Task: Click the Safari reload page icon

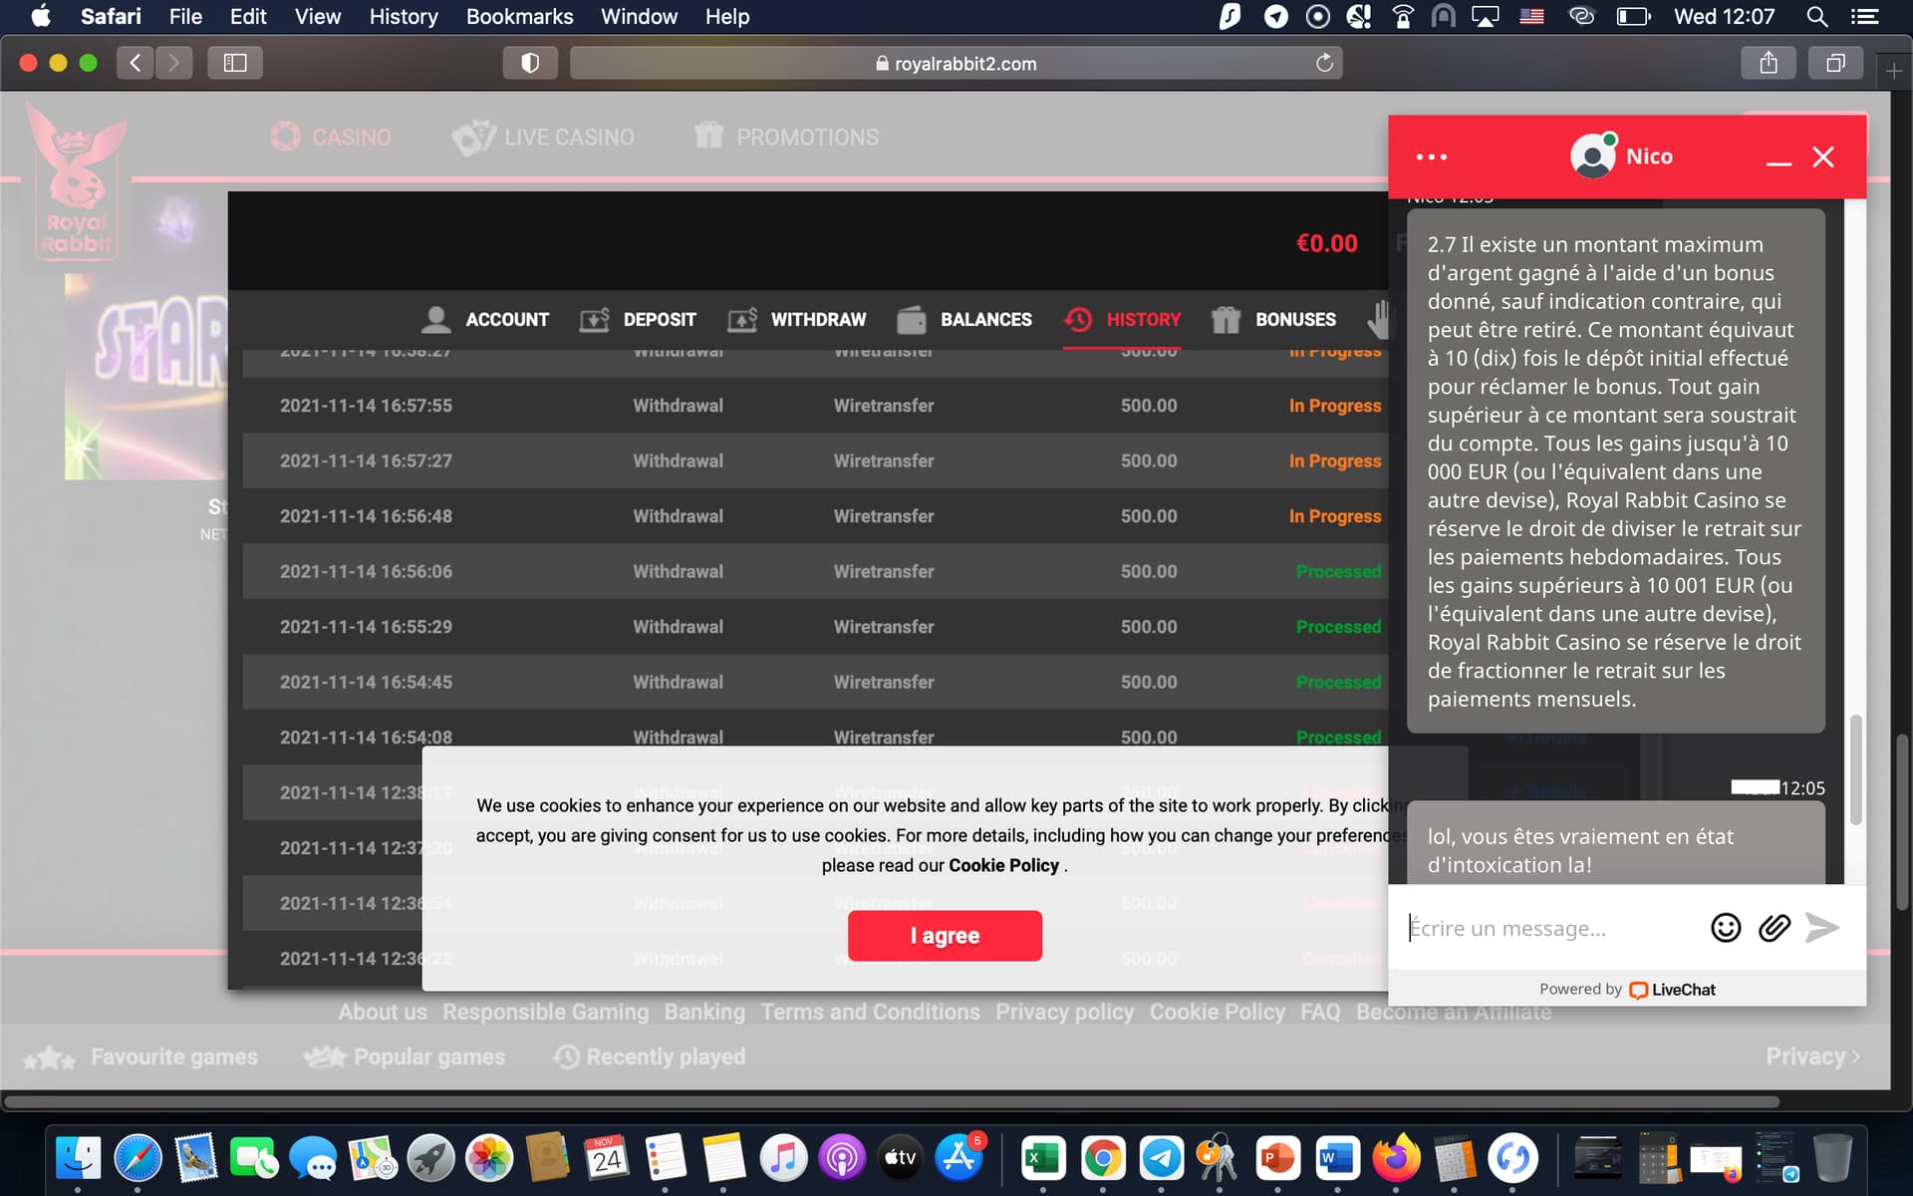Action: pyautogui.click(x=1324, y=64)
